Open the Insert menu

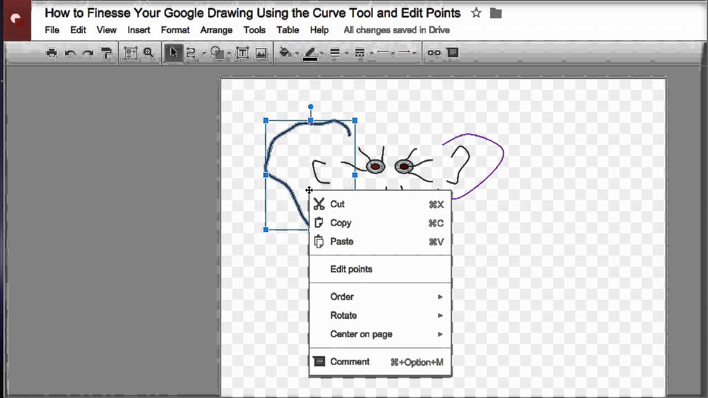139,30
